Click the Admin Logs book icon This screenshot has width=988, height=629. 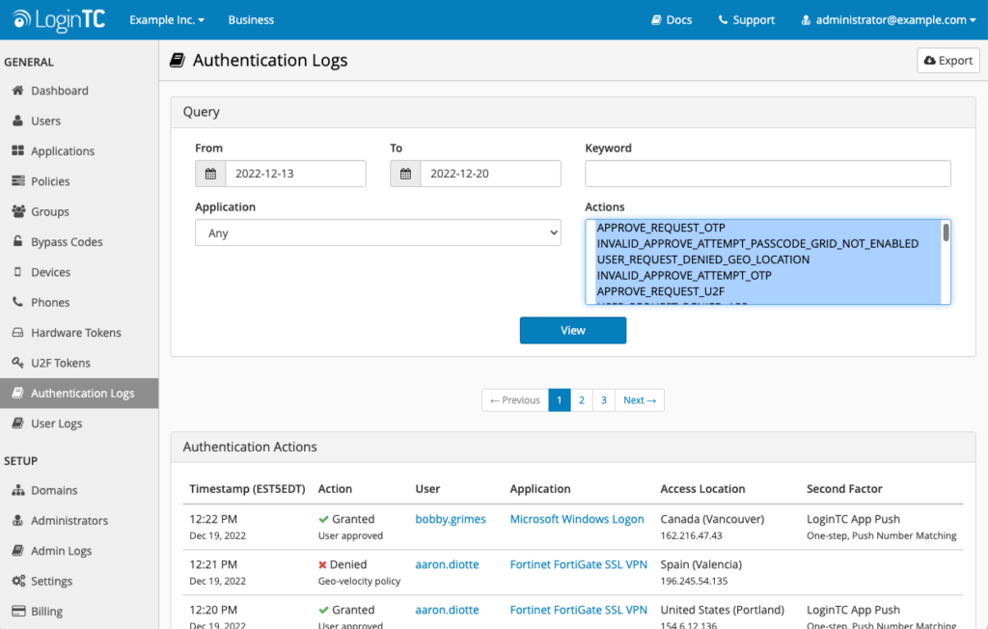point(17,550)
